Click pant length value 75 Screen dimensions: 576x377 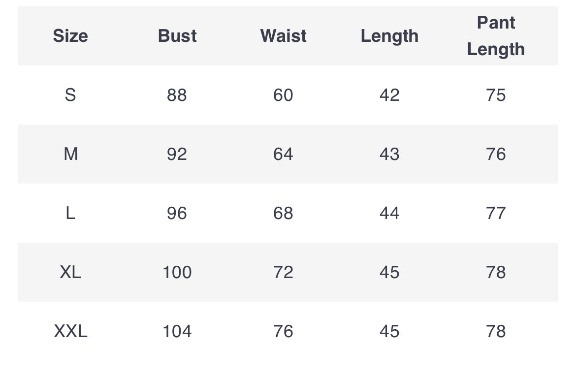pyautogui.click(x=496, y=95)
